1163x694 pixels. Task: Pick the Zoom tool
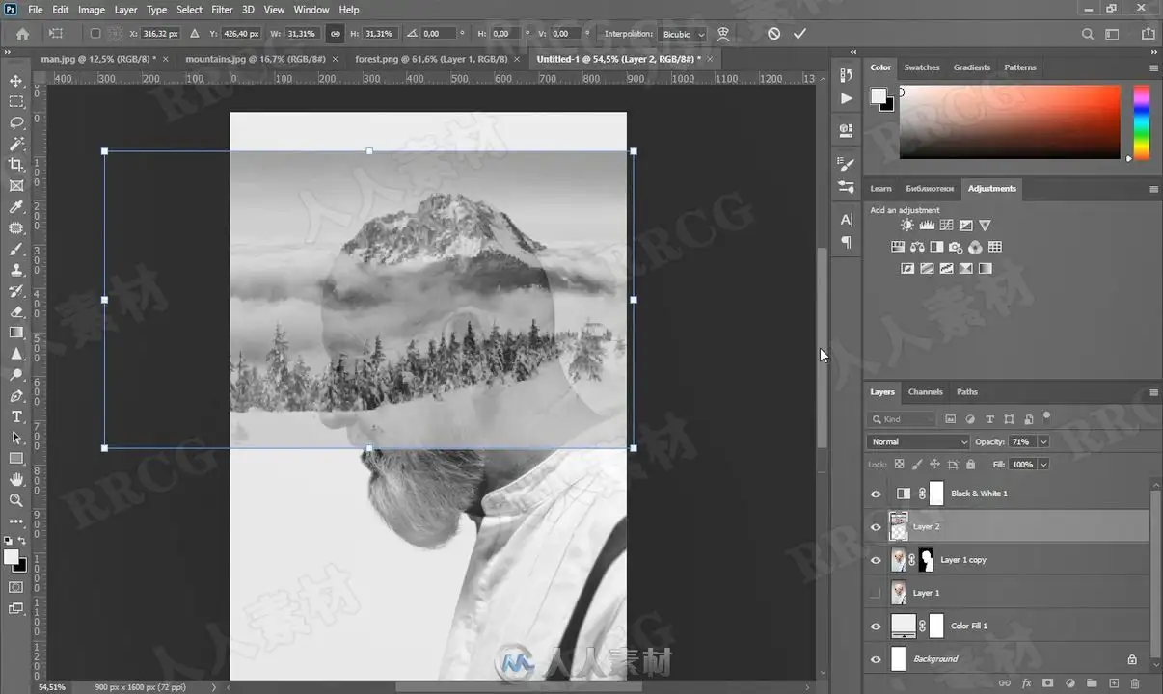point(16,500)
